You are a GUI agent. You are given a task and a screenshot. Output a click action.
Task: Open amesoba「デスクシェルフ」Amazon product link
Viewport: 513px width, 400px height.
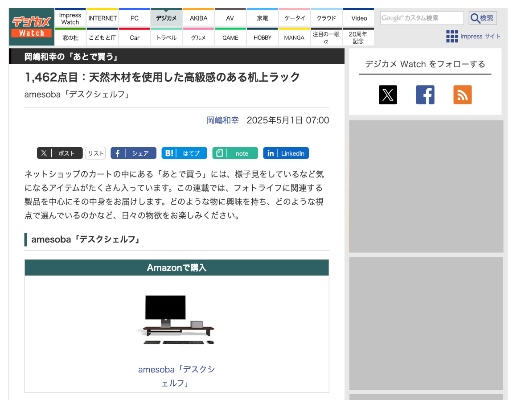tap(176, 376)
